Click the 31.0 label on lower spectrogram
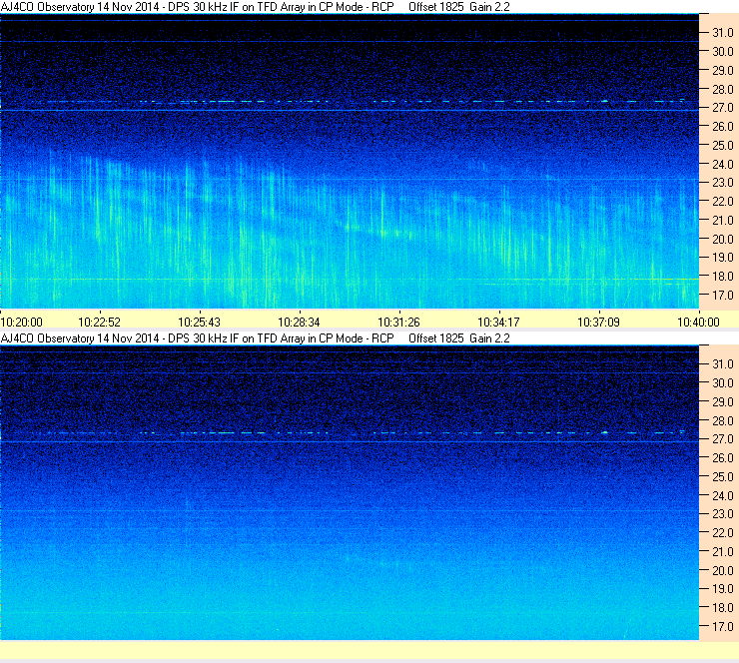This screenshot has height=663, width=739. (722, 364)
